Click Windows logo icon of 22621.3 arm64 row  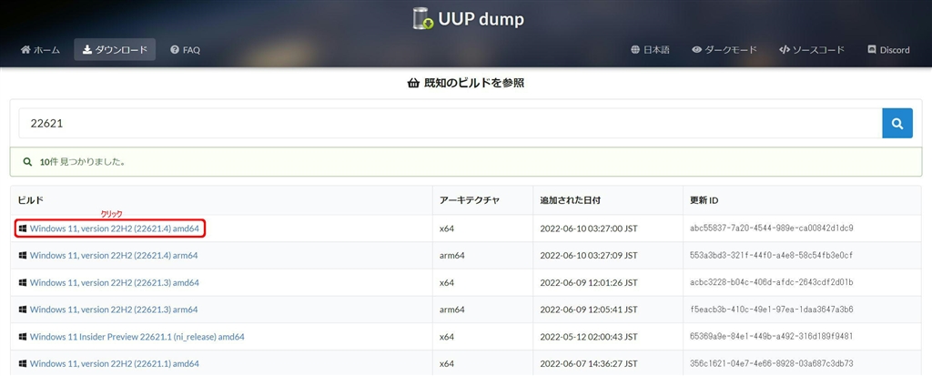23,310
